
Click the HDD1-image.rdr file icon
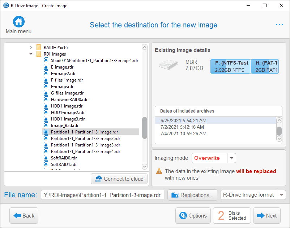coord(46,106)
